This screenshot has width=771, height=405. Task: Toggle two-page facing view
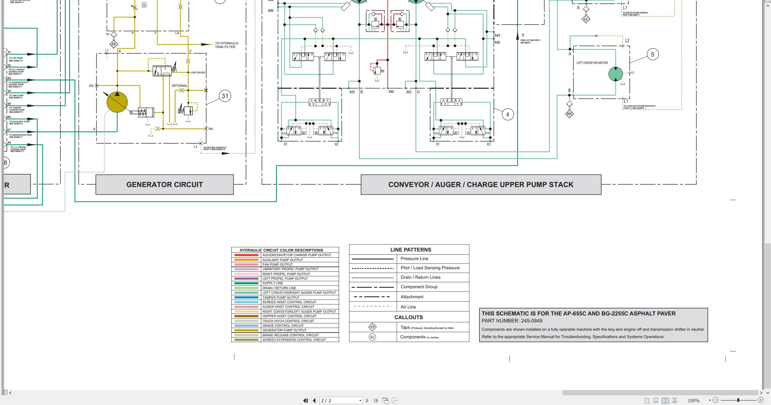pos(665,400)
